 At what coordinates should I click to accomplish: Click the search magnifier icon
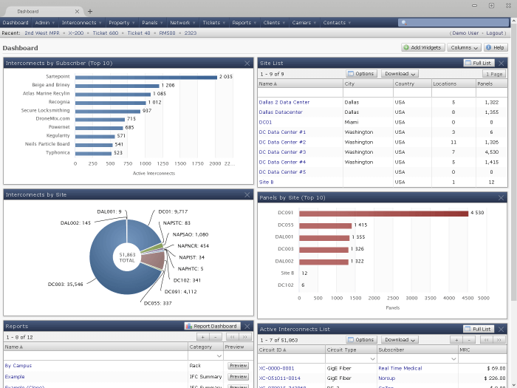coord(403,23)
